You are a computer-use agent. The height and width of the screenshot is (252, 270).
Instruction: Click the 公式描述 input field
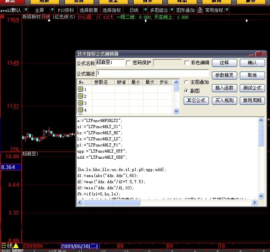click(x=152, y=73)
